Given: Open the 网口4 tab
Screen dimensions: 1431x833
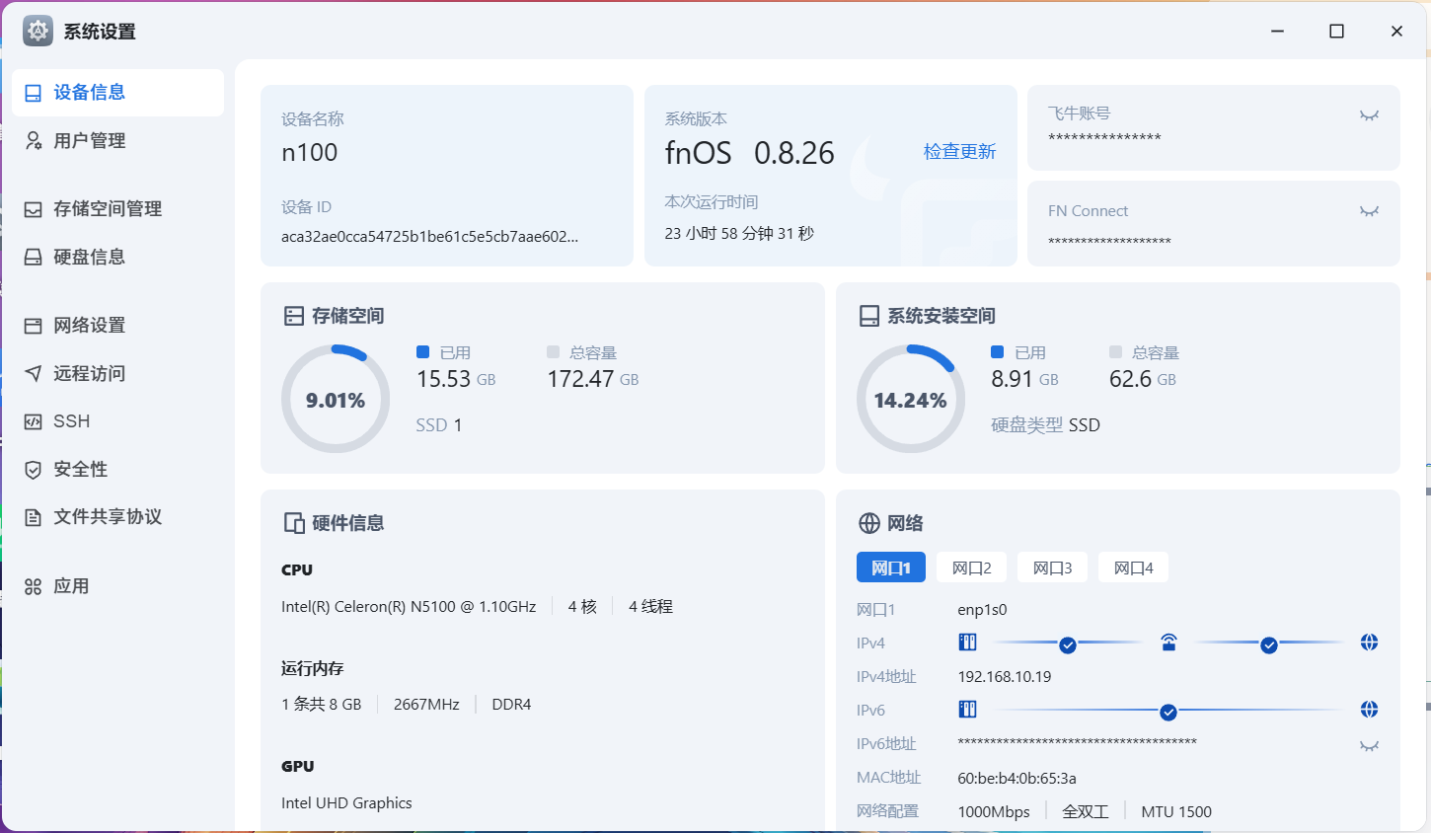Looking at the screenshot, I should [x=1133, y=568].
